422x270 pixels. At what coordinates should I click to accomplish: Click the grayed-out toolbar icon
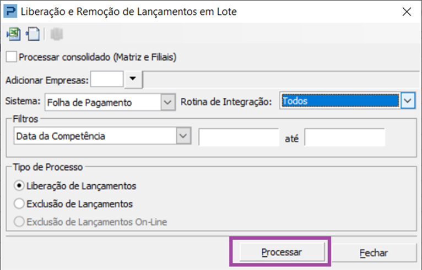point(57,34)
